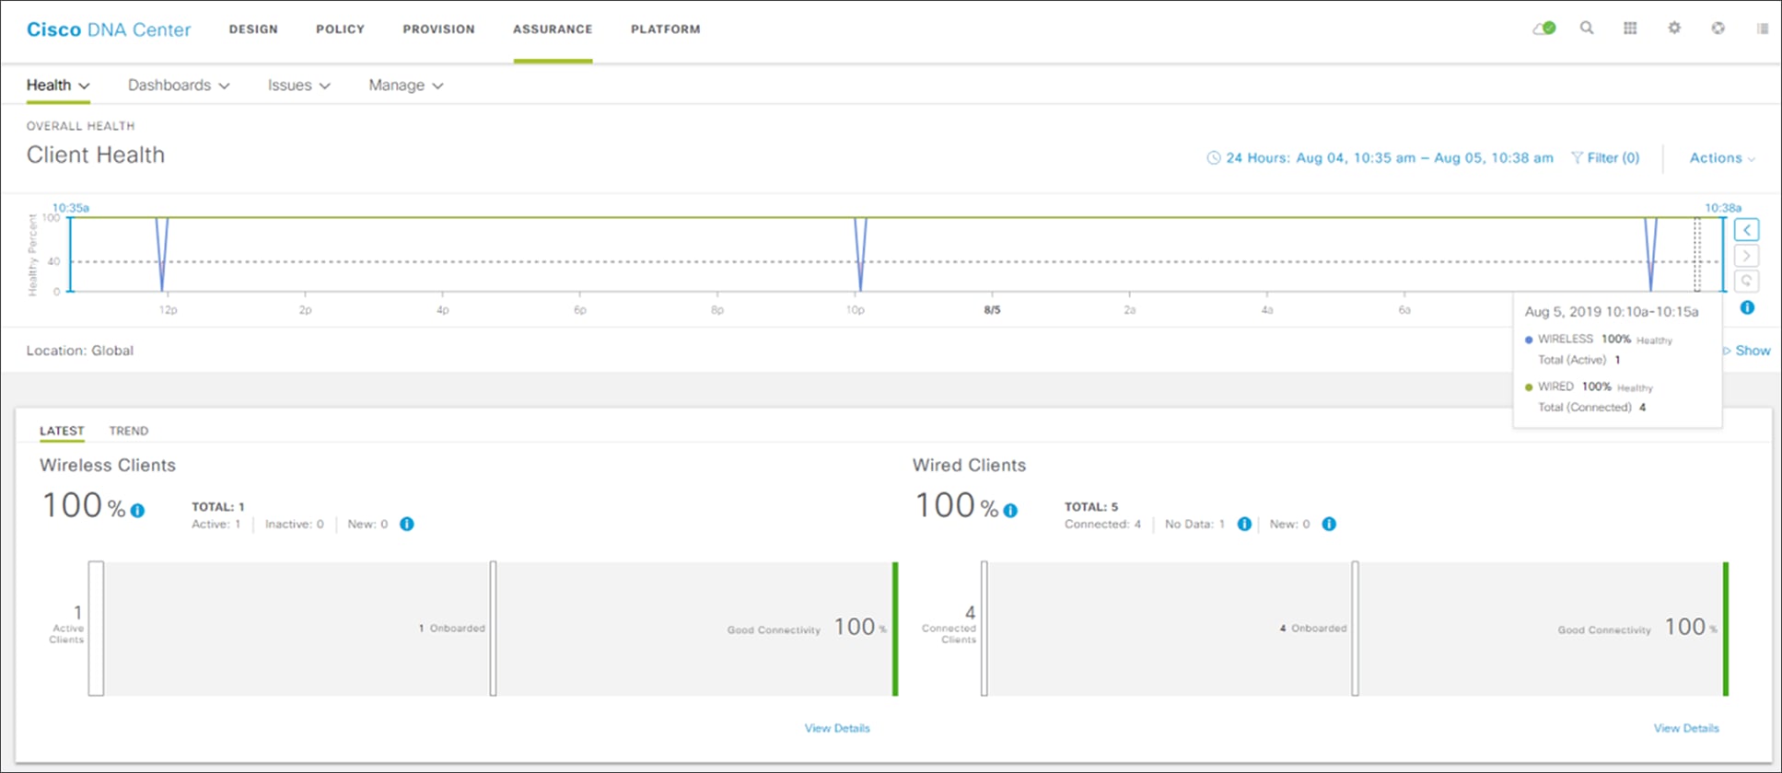Open the search magnifier in the header
This screenshot has width=1782, height=773.
point(1587,29)
